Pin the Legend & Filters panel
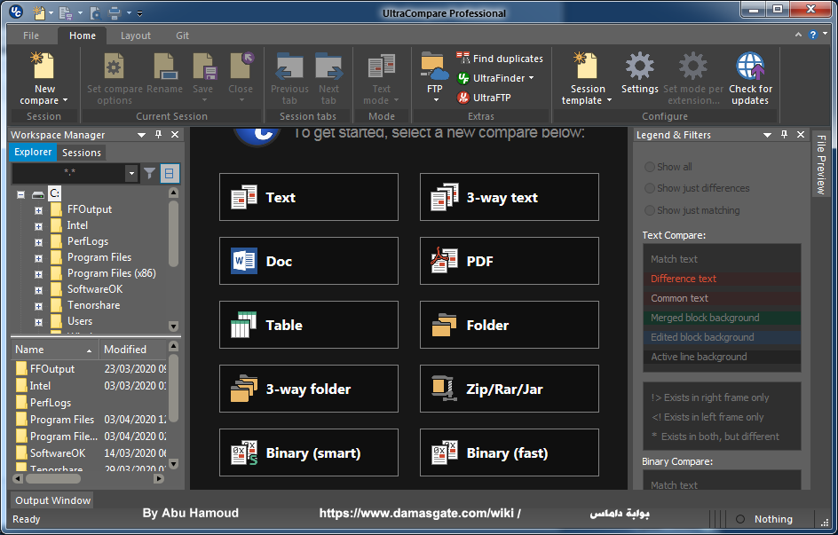The height and width of the screenshot is (535, 838). [784, 135]
